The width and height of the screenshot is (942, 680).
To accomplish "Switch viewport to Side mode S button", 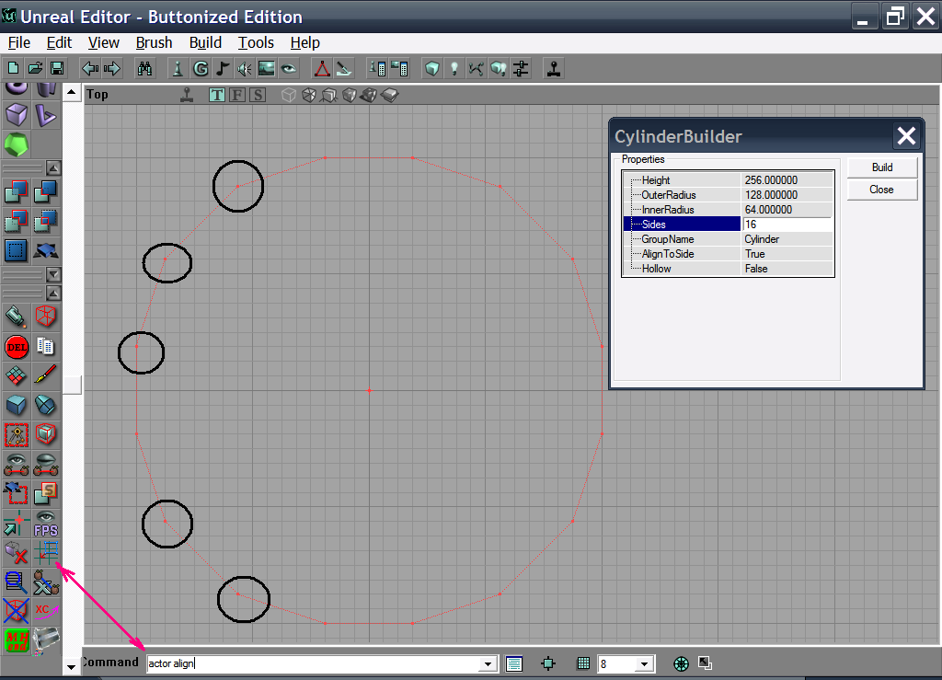I will (x=257, y=95).
